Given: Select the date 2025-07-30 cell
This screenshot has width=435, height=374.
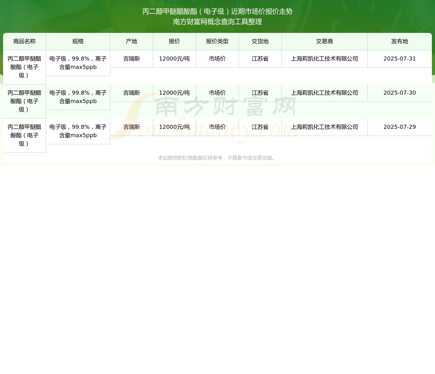Looking at the screenshot, I should 400,93.
